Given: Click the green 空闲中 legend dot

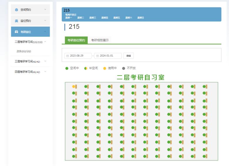Looking at the screenshot, I should click(67, 68).
